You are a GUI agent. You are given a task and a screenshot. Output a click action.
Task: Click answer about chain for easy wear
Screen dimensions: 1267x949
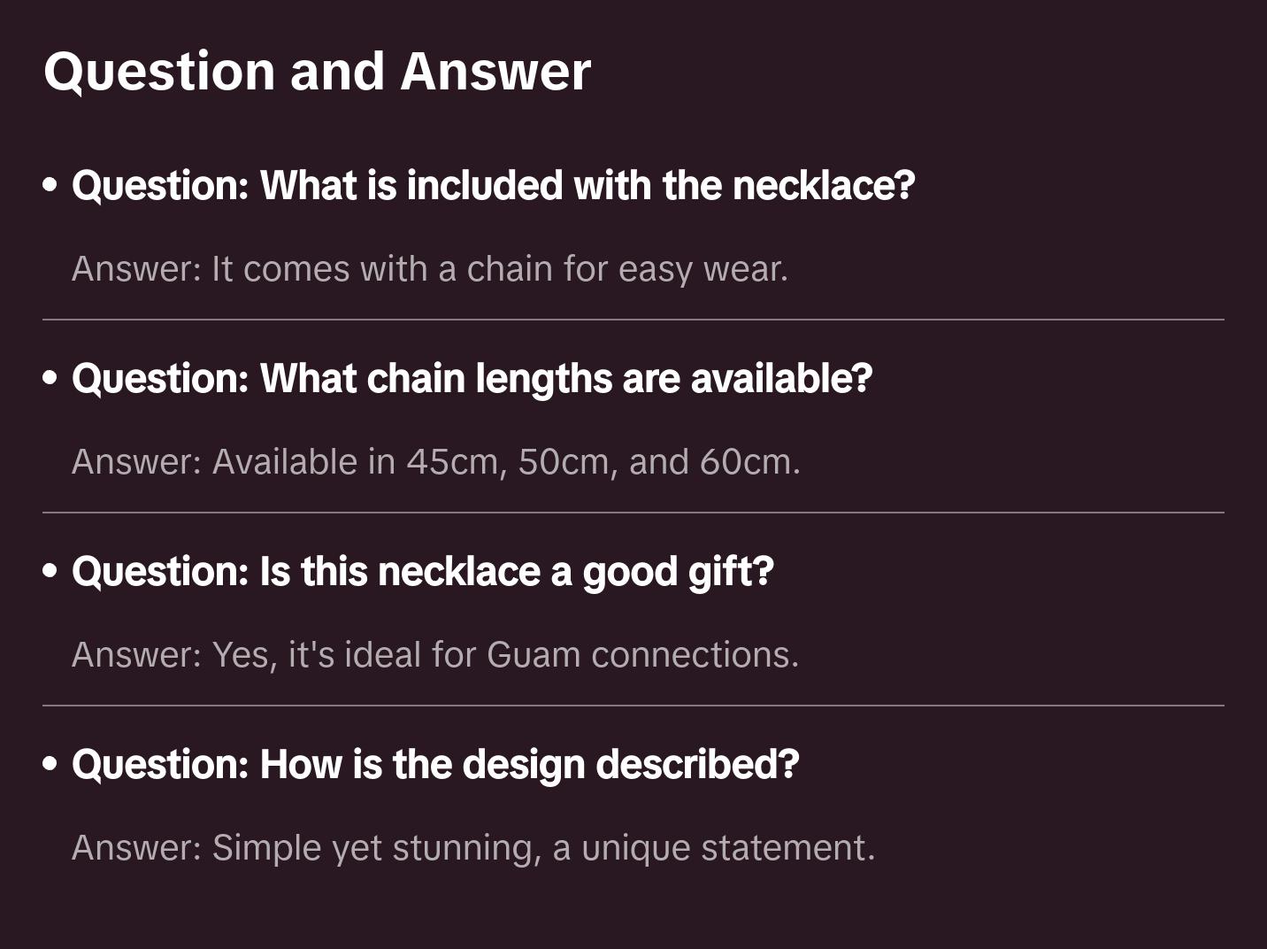tap(429, 268)
